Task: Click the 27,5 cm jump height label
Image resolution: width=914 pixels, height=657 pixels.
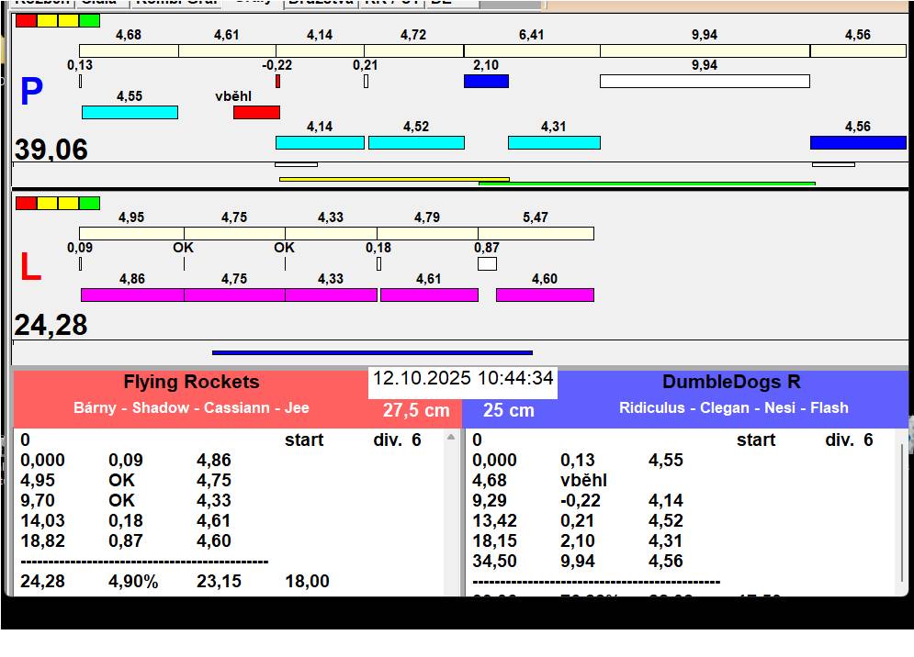Action: click(416, 410)
